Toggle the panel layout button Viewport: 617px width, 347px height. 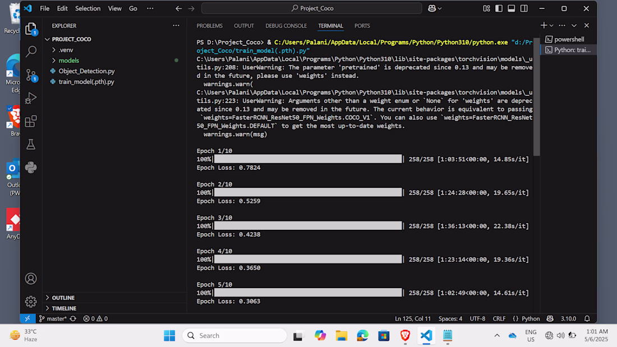pos(511,8)
